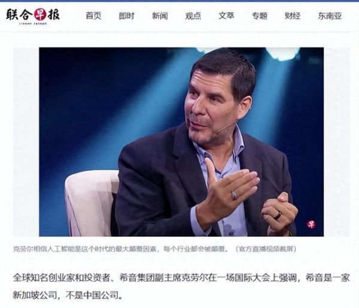Select the 观点 opinion menu item
The width and height of the screenshot is (359, 308).
click(193, 16)
